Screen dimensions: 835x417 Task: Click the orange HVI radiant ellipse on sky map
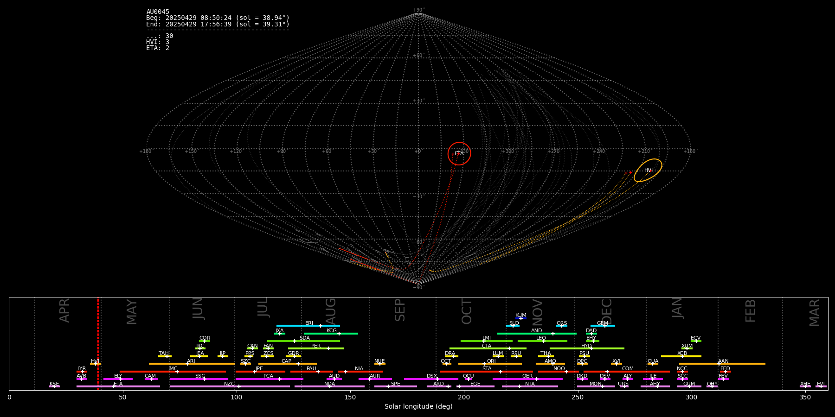648,170
